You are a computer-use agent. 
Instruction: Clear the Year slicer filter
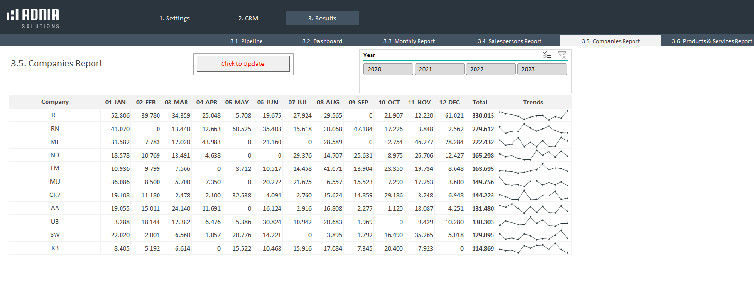[x=562, y=55]
